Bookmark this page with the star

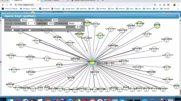pos(155,5)
